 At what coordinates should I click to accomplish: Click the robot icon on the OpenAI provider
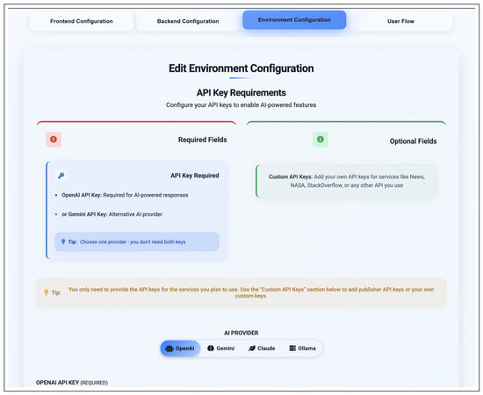point(169,348)
